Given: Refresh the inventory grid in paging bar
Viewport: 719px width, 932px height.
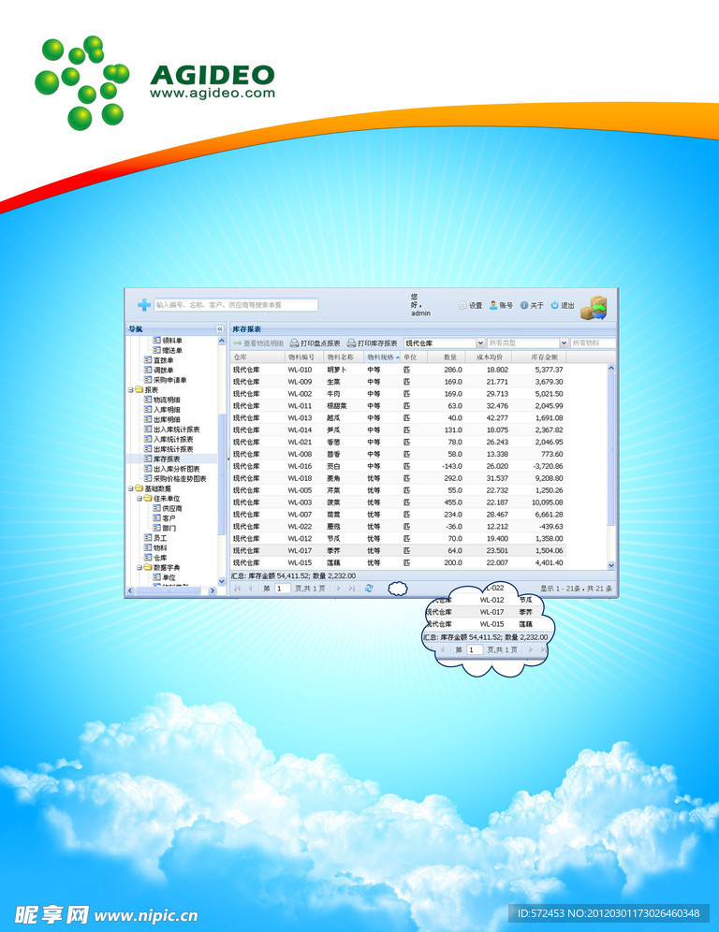Looking at the screenshot, I should coord(369,589).
